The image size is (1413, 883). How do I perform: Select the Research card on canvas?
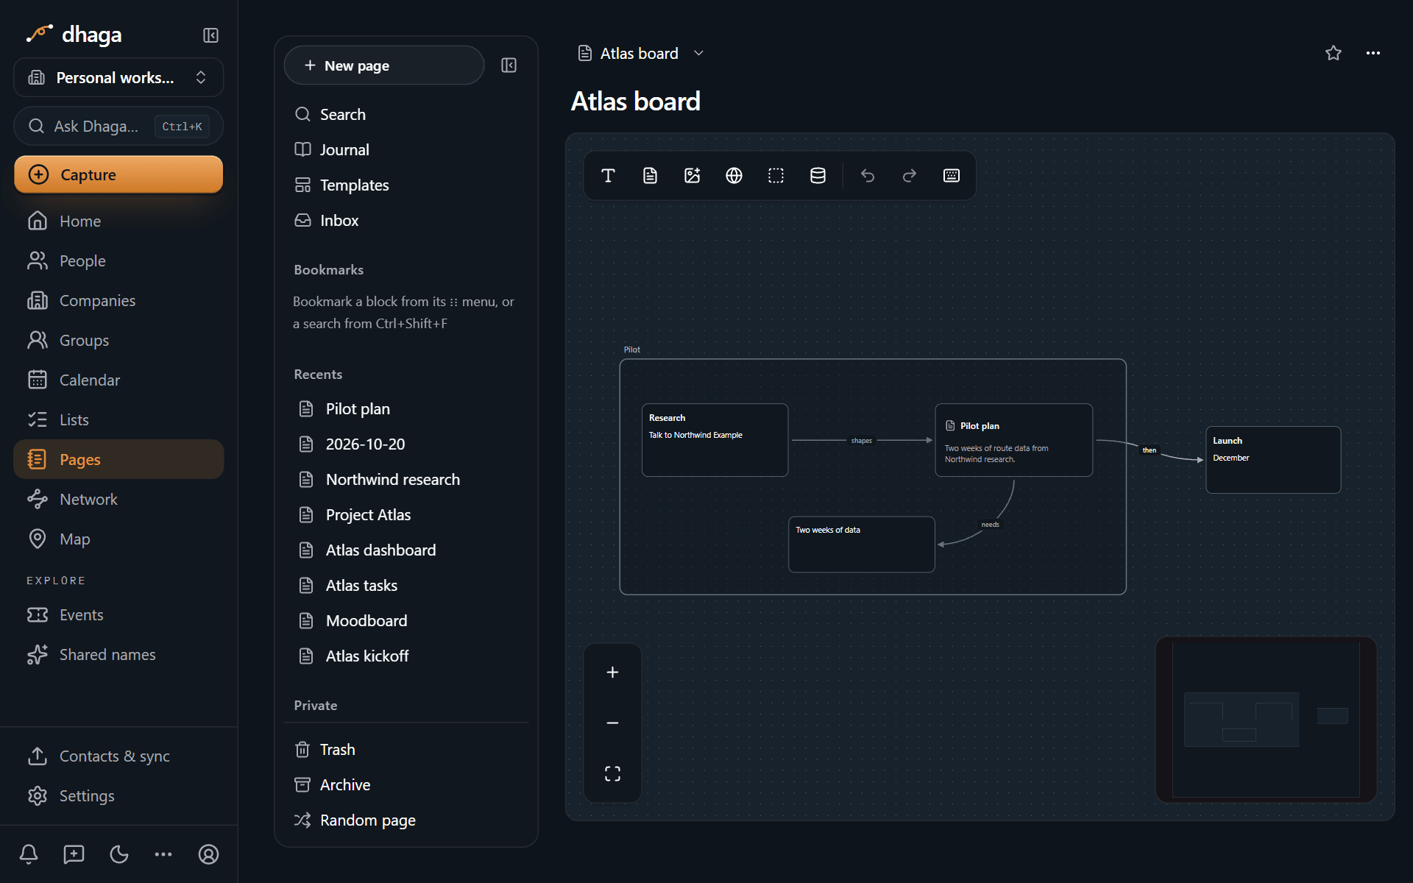tap(715, 440)
